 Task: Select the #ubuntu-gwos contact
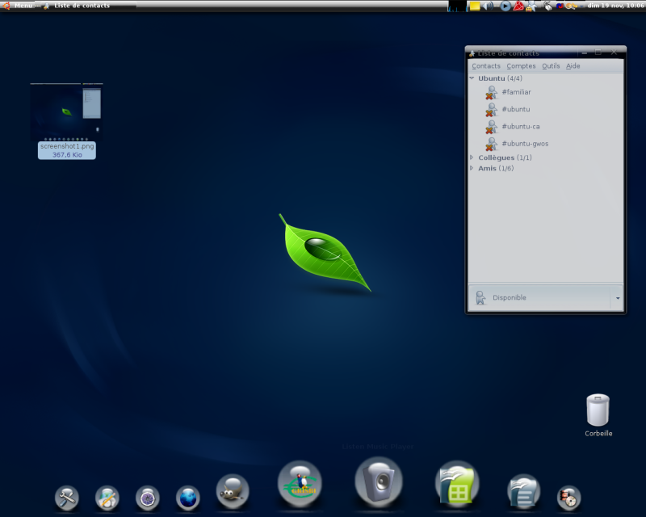[x=546, y=144]
